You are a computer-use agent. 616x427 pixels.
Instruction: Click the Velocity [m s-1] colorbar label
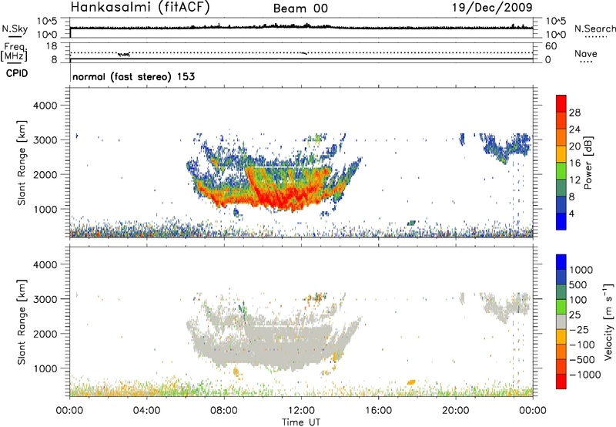[x=608, y=321]
